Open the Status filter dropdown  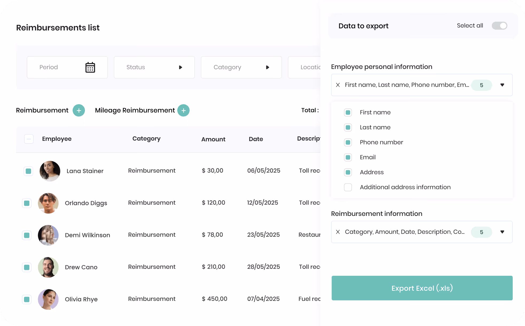click(154, 67)
